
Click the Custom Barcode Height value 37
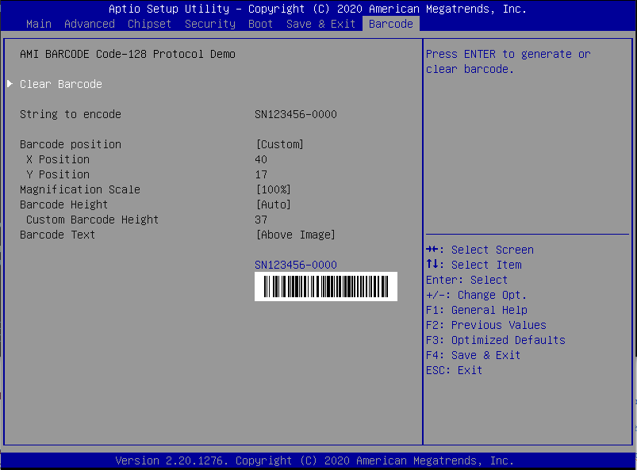point(260,220)
